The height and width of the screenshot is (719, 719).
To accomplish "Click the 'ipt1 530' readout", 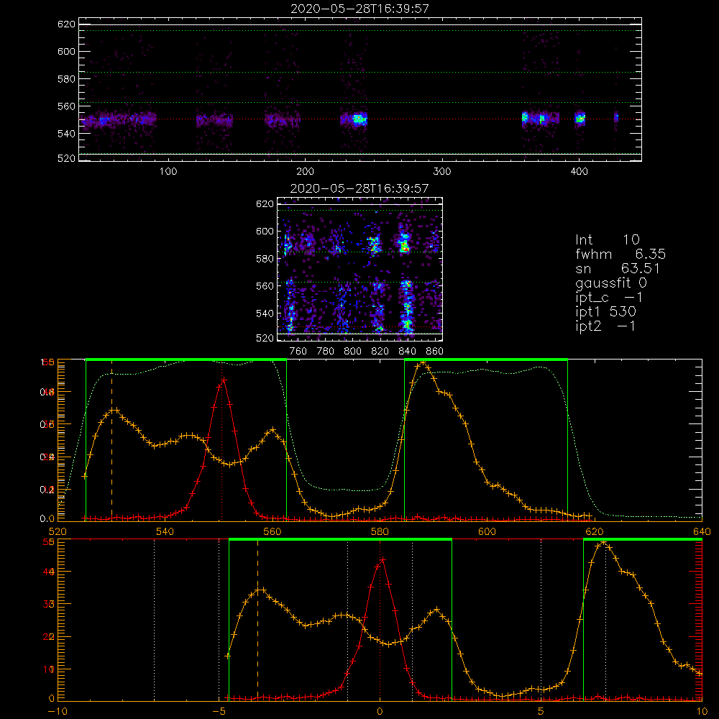I will pos(605,312).
